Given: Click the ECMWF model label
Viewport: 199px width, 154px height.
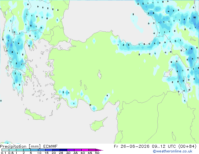Looking at the screenshot, I should 51,146.
